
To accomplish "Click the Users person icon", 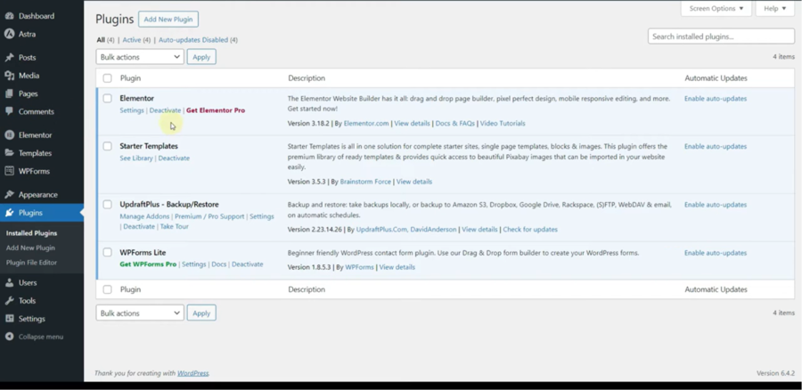I will pyautogui.click(x=9, y=282).
